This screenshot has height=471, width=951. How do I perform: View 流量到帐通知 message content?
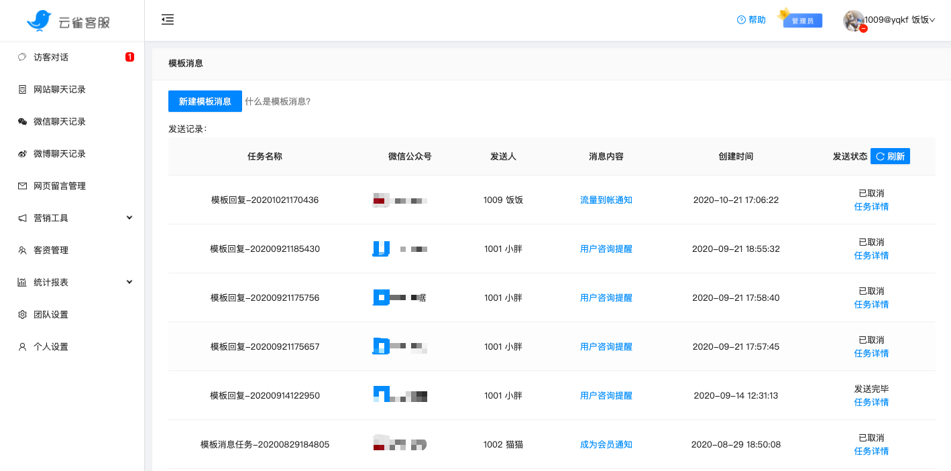[604, 199]
